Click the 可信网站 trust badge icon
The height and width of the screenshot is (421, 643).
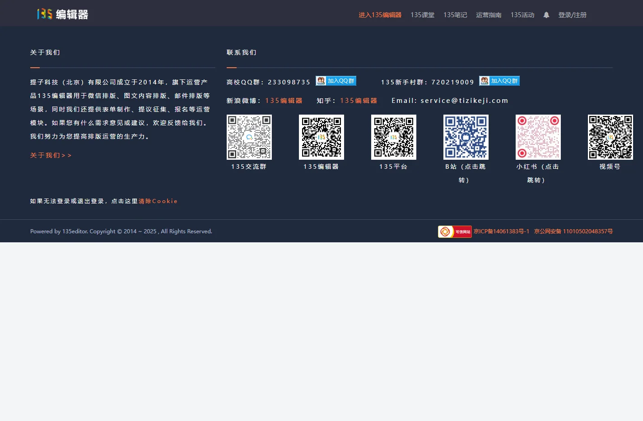[455, 231]
